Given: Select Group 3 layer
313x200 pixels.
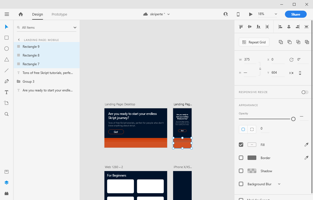Looking at the screenshot, I should point(47,82).
